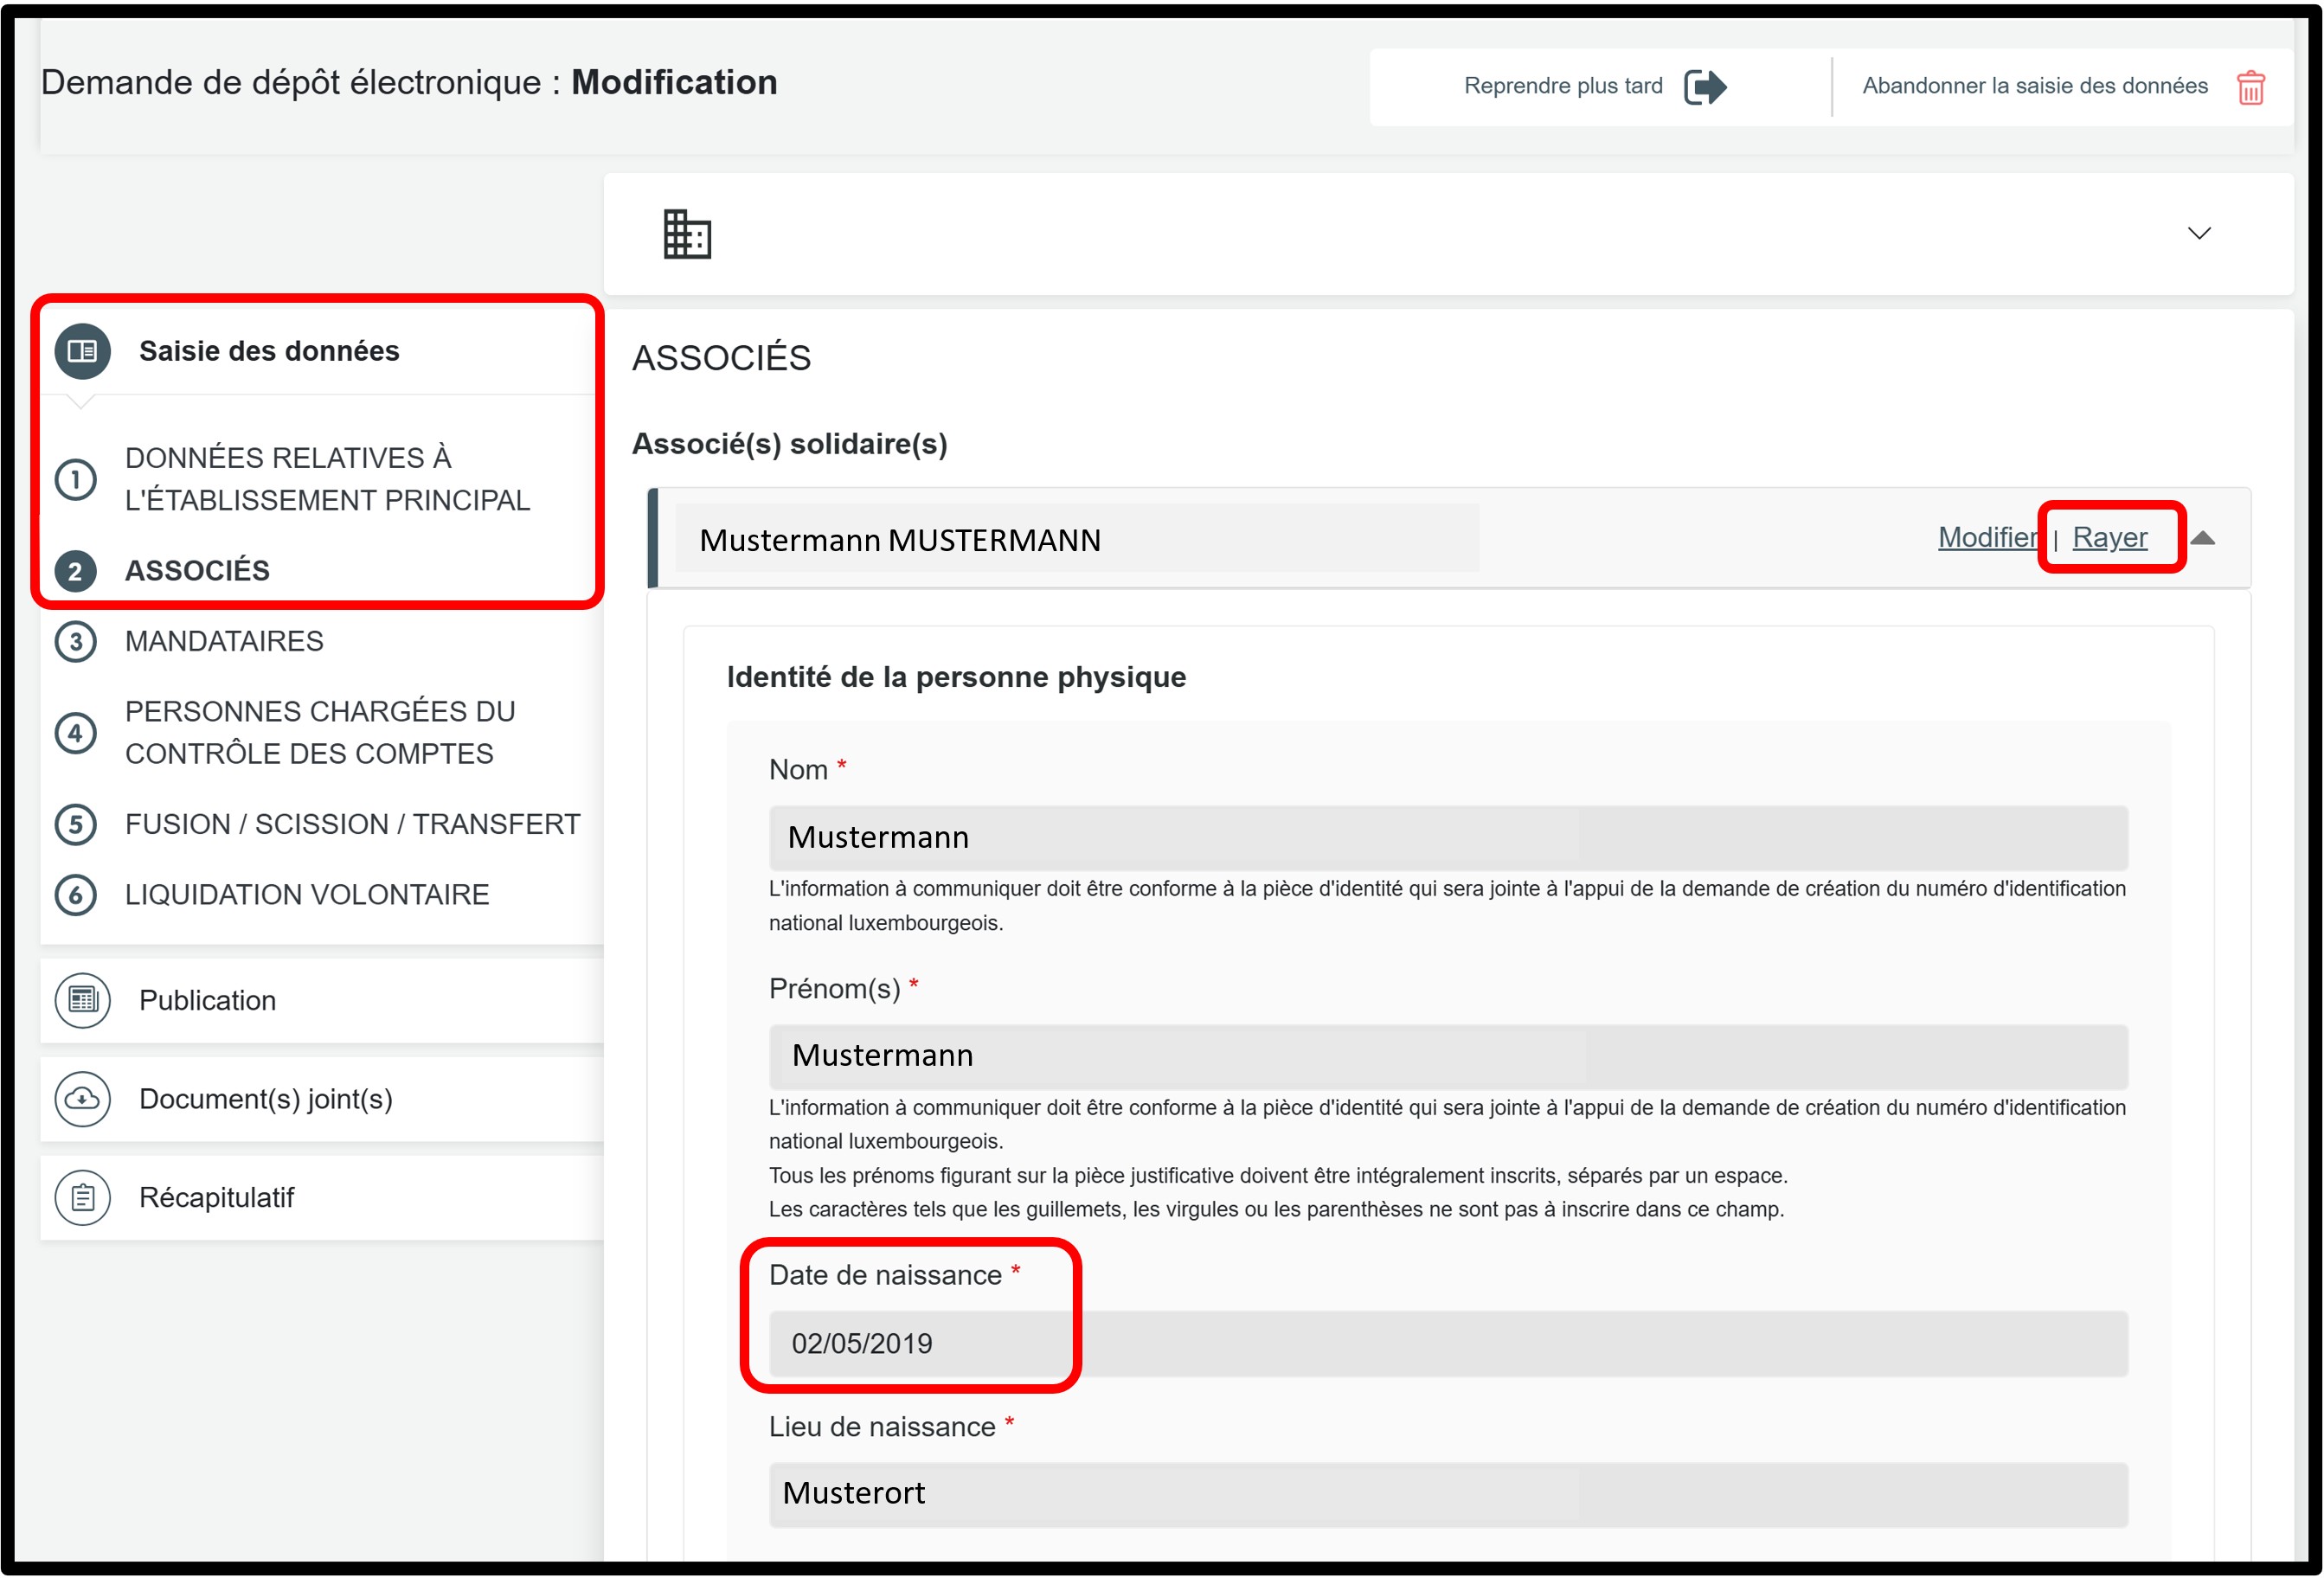This screenshot has width=2324, height=1578.
Task: Click the Reprendre plus tard exit icon
Action: (x=1705, y=87)
